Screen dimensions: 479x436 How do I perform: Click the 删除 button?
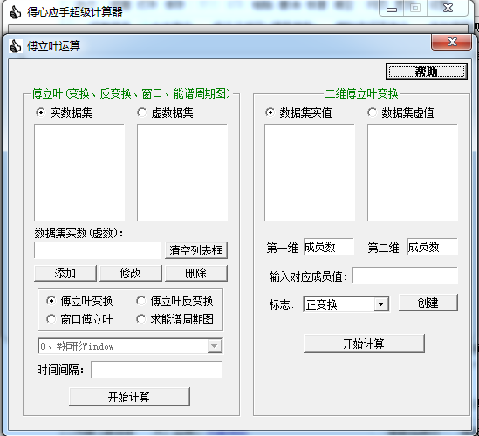(196, 273)
